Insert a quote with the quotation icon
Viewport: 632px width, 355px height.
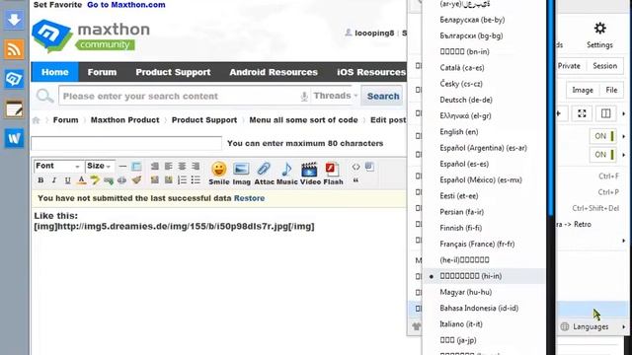click(355, 180)
